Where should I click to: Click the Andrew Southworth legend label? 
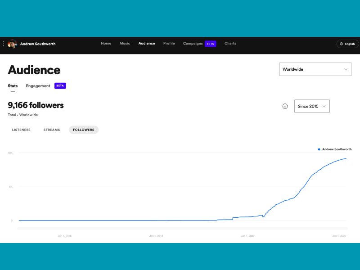337,149
